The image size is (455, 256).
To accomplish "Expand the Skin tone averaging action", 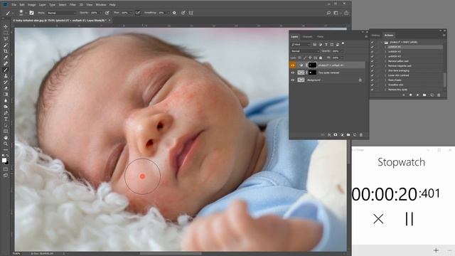I will (385, 70).
